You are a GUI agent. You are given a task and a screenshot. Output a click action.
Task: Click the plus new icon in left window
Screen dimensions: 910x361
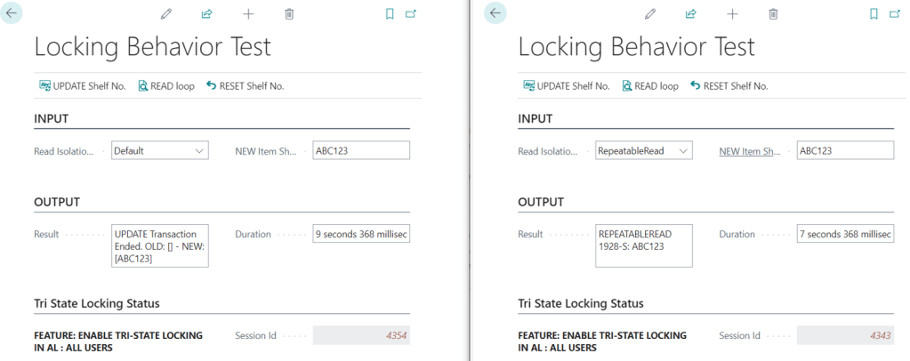tap(248, 14)
